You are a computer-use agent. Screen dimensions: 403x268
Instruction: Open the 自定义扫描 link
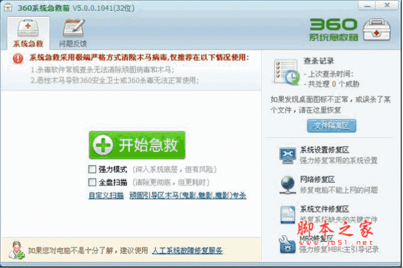[106, 196]
